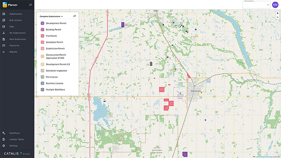Open the Payments page
Screen dimensions: 281x158
click(14, 45)
